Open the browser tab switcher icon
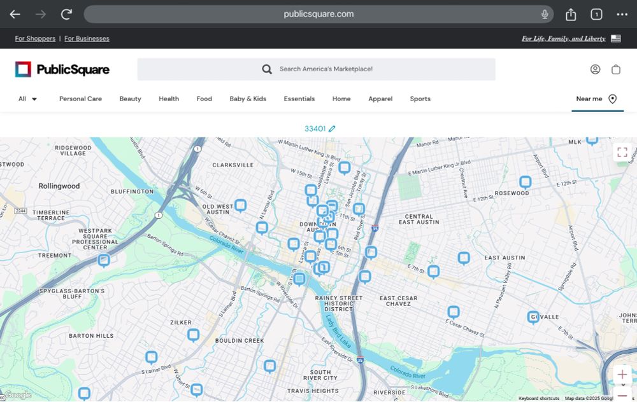 tap(596, 14)
